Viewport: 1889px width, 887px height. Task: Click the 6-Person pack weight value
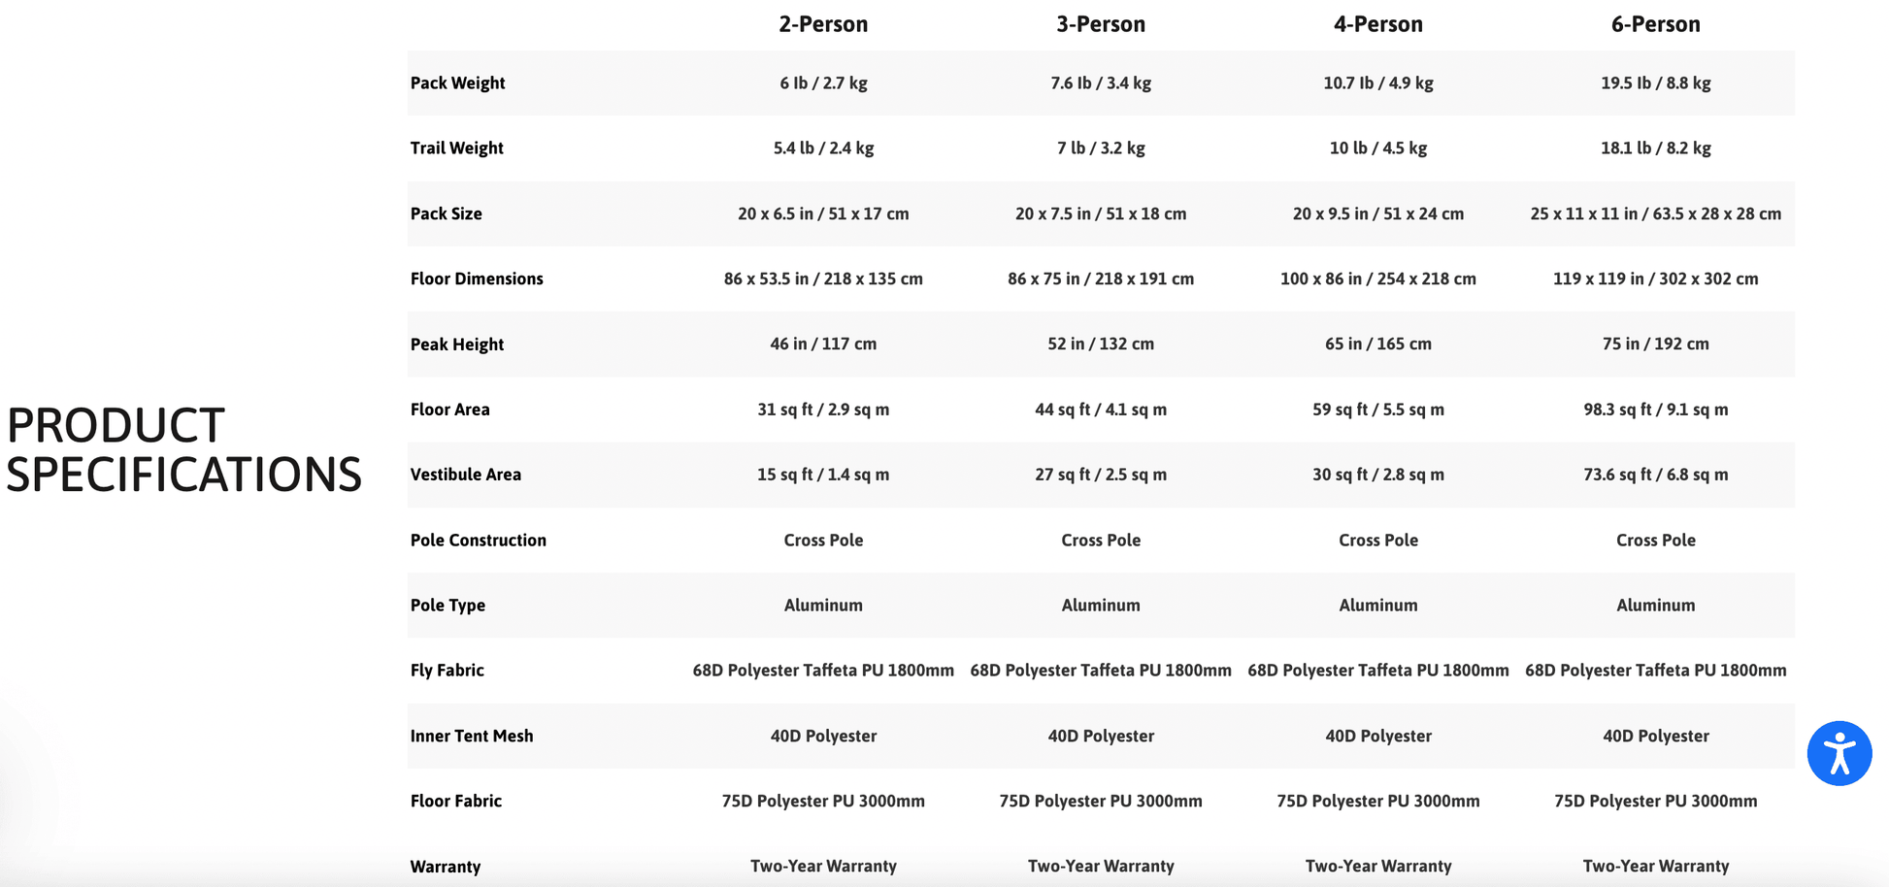point(1655,83)
